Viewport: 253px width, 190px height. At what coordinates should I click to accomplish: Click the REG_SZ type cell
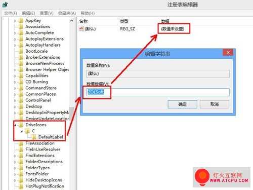pos(128,29)
